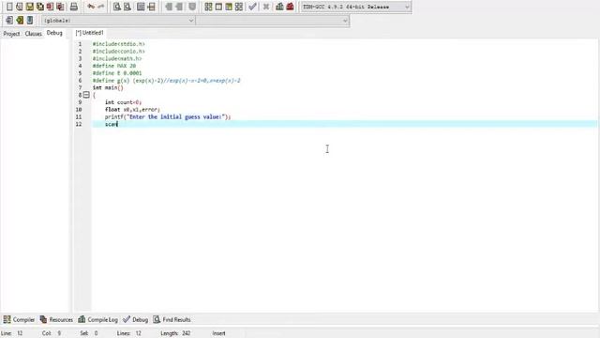Click the Open file icon
This screenshot has height=338, width=600.
[20, 7]
